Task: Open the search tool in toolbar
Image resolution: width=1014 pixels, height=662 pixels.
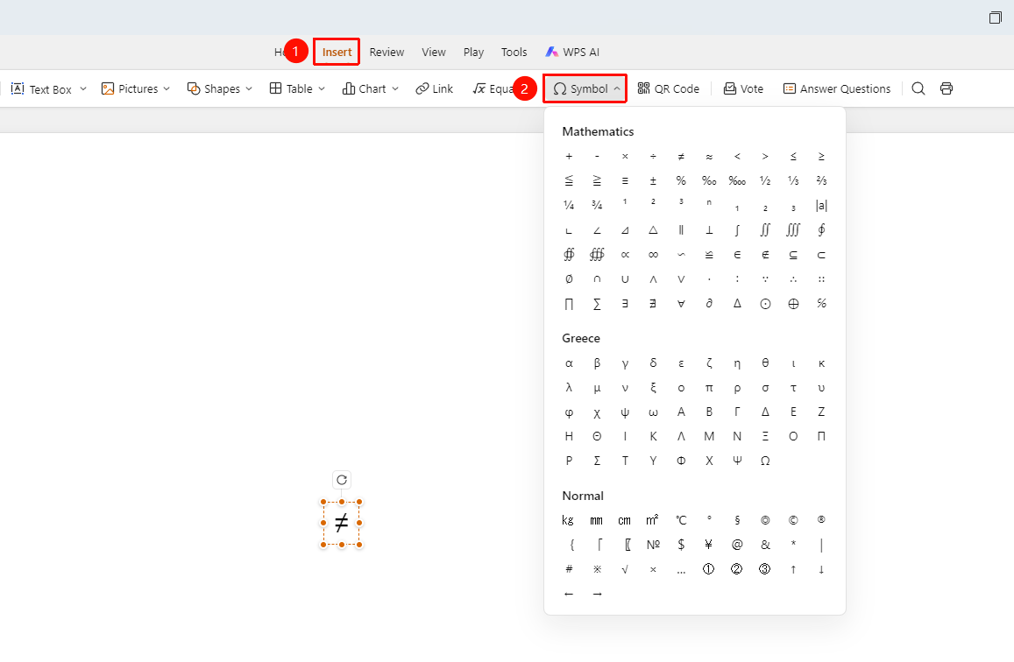Action: pos(918,88)
